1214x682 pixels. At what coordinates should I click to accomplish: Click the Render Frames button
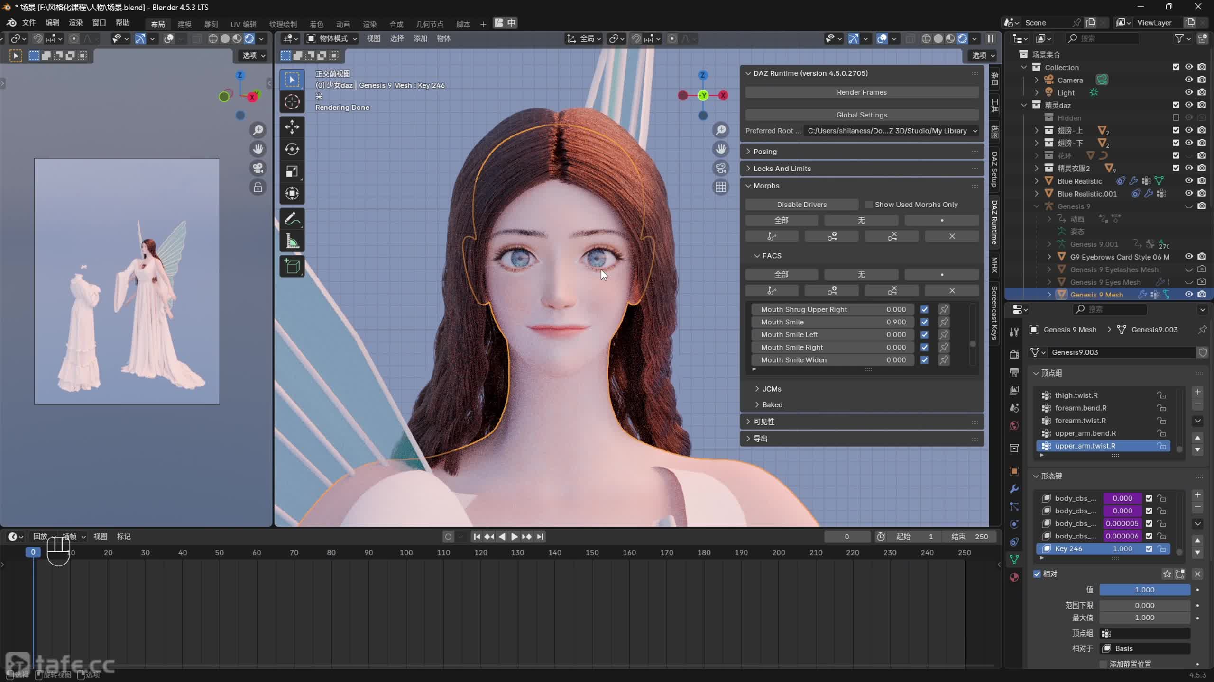tap(861, 92)
